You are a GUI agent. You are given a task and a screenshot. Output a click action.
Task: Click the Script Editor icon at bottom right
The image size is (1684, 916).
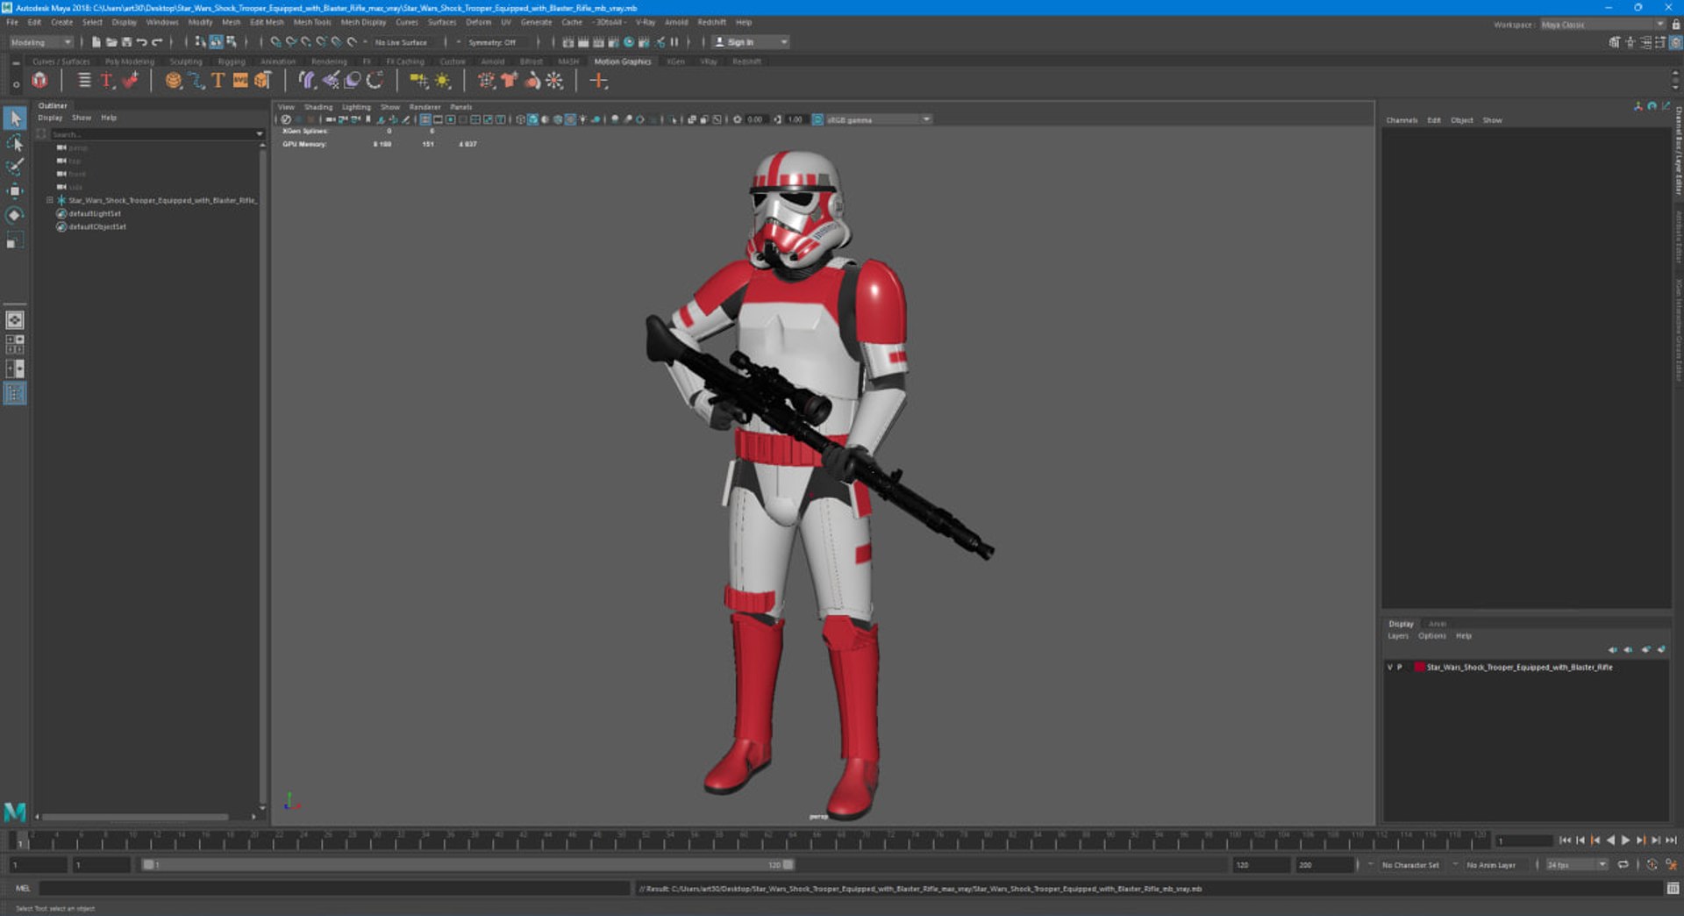tap(1673, 889)
